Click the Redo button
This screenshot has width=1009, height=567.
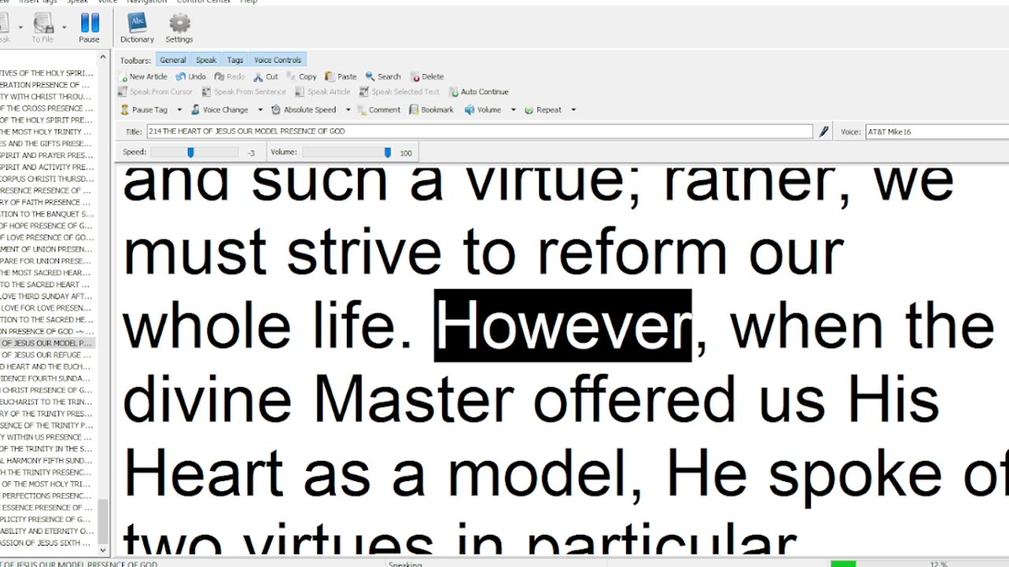[x=229, y=76]
